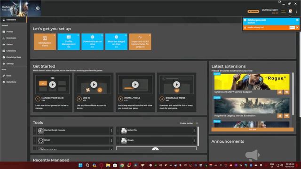Launch Starfield with the banner play button
The height and width of the screenshot is (169, 301).
38,8
